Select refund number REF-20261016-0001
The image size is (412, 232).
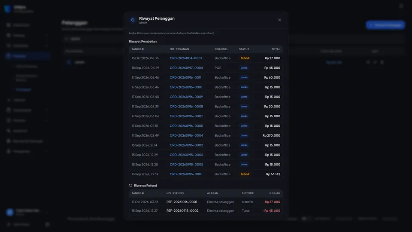[x=182, y=202]
